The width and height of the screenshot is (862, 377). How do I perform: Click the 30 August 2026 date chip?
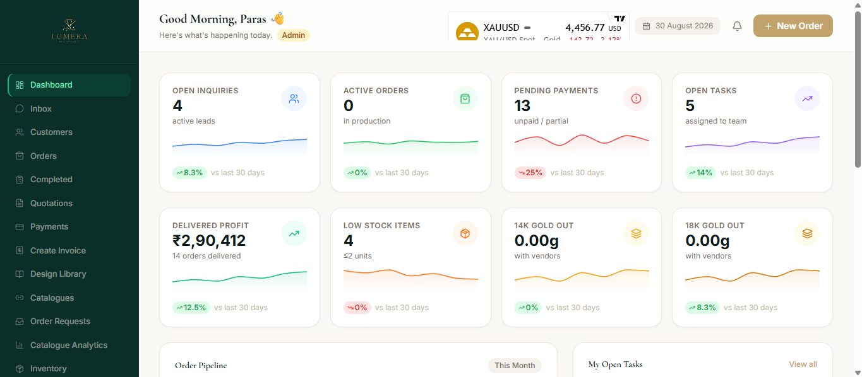[678, 26]
